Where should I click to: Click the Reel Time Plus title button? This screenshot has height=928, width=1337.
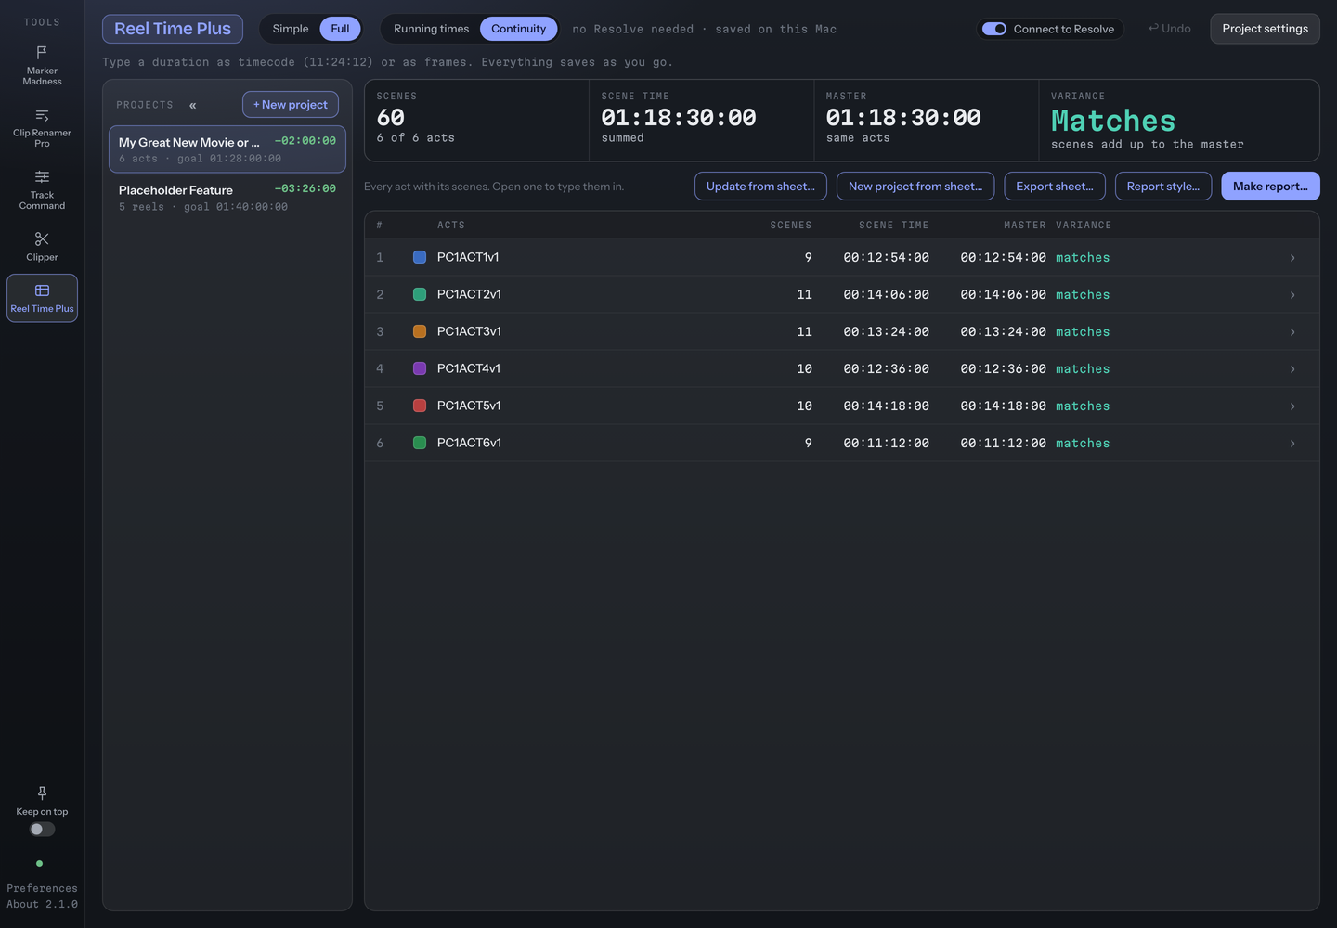click(x=173, y=29)
